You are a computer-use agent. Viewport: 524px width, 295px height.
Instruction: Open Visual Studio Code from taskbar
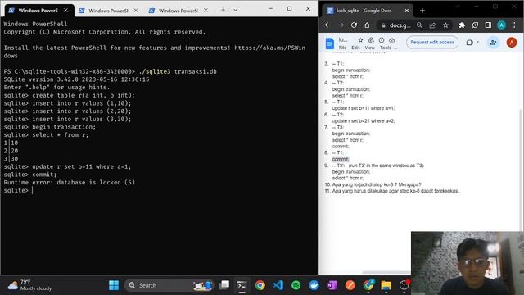[x=278, y=285]
